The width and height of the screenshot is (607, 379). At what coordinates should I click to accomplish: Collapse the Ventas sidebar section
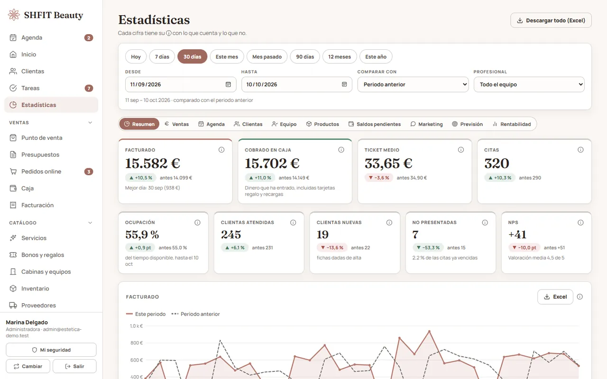coord(51,123)
